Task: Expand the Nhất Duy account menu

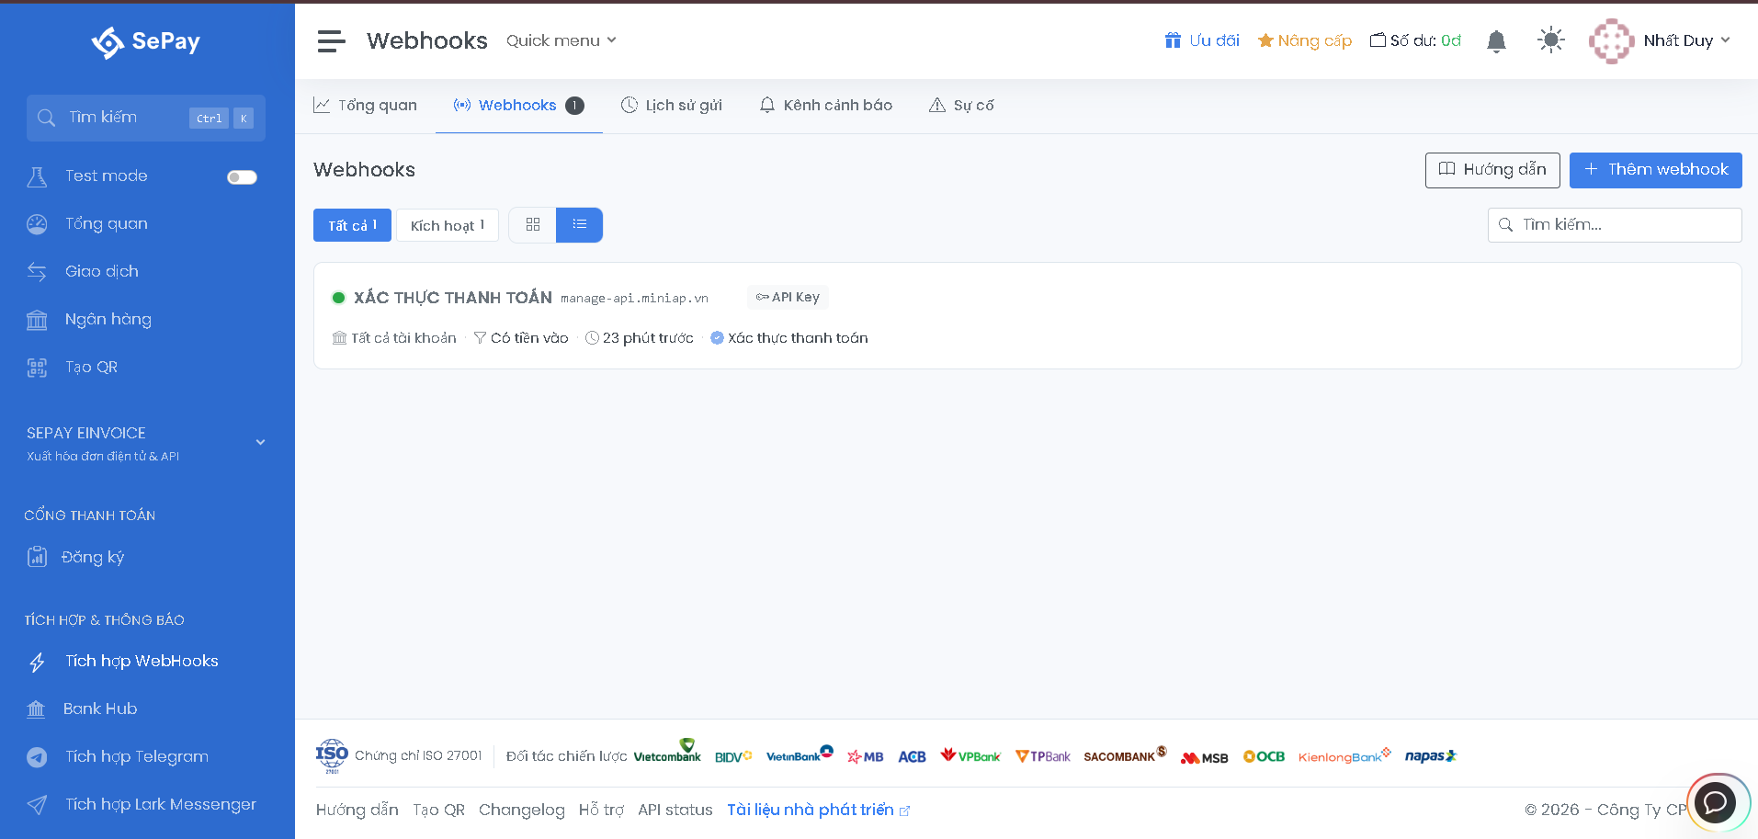Action: (x=1687, y=40)
